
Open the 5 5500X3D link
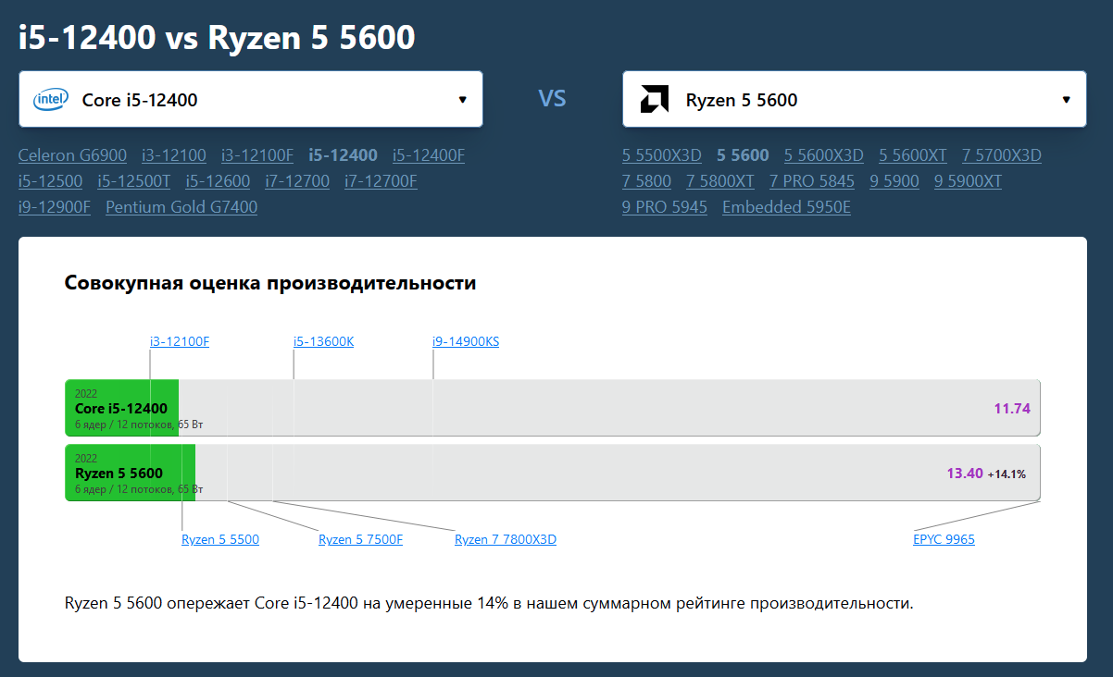tap(662, 155)
